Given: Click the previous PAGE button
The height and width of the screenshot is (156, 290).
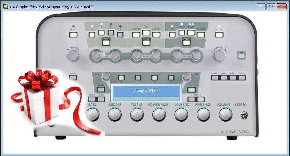Looking at the screenshot, I should coord(191,99).
